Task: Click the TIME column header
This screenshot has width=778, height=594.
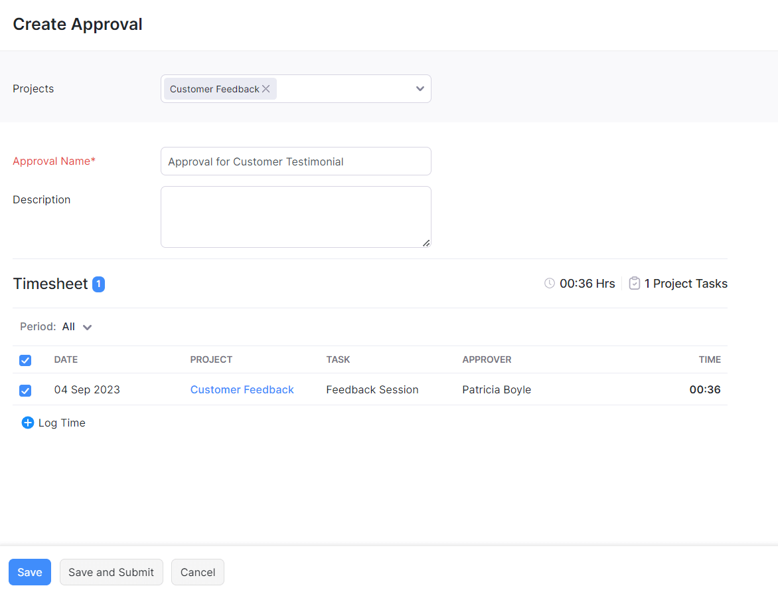Action: (710, 359)
